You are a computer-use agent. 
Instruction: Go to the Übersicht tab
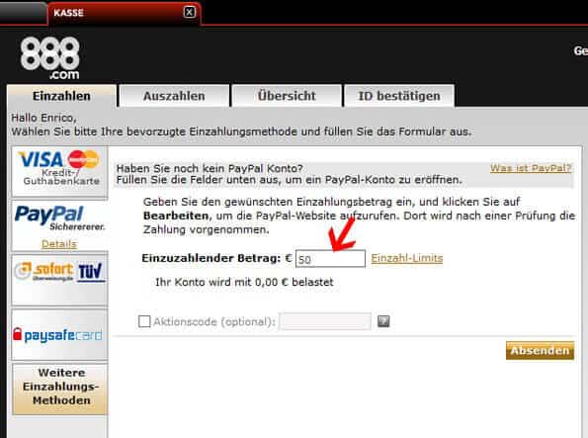(287, 96)
